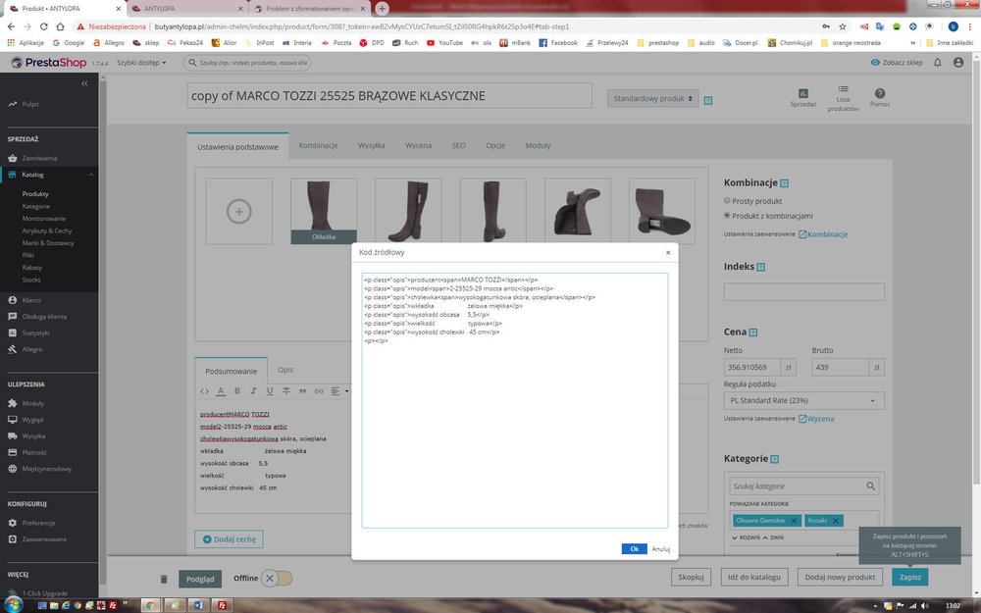
Task: Insert link in the summary editor
Action: (319, 391)
